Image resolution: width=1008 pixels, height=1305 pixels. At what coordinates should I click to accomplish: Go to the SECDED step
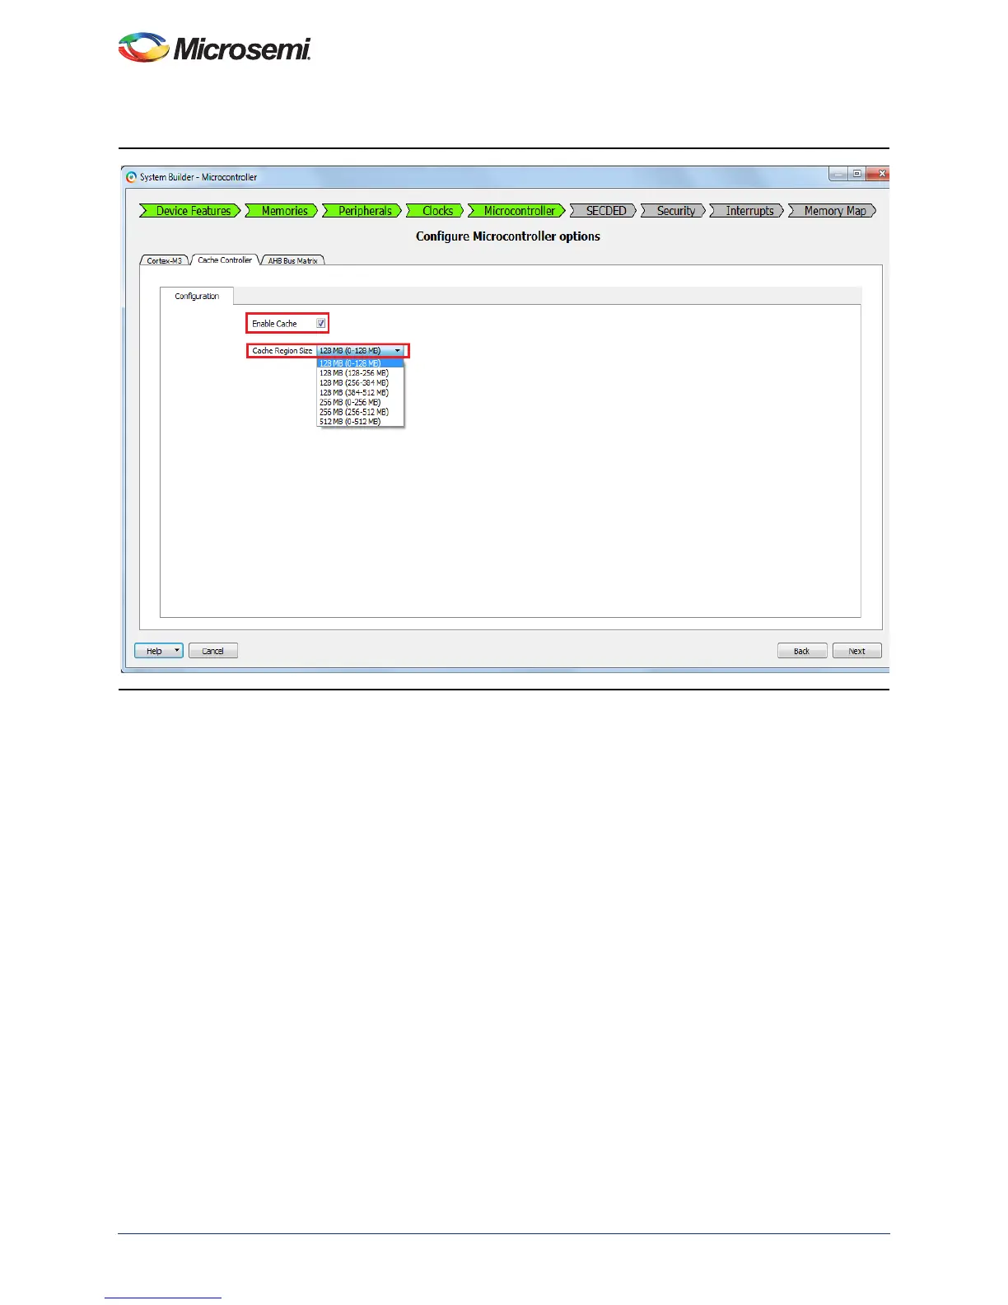click(604, 211)
